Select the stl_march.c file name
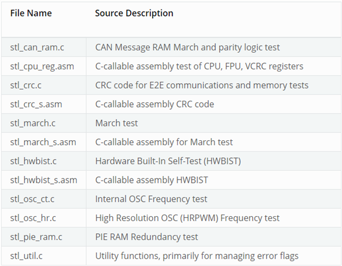Image resolution: width=342 pixels, height=266 pixels. click(33, 123)
